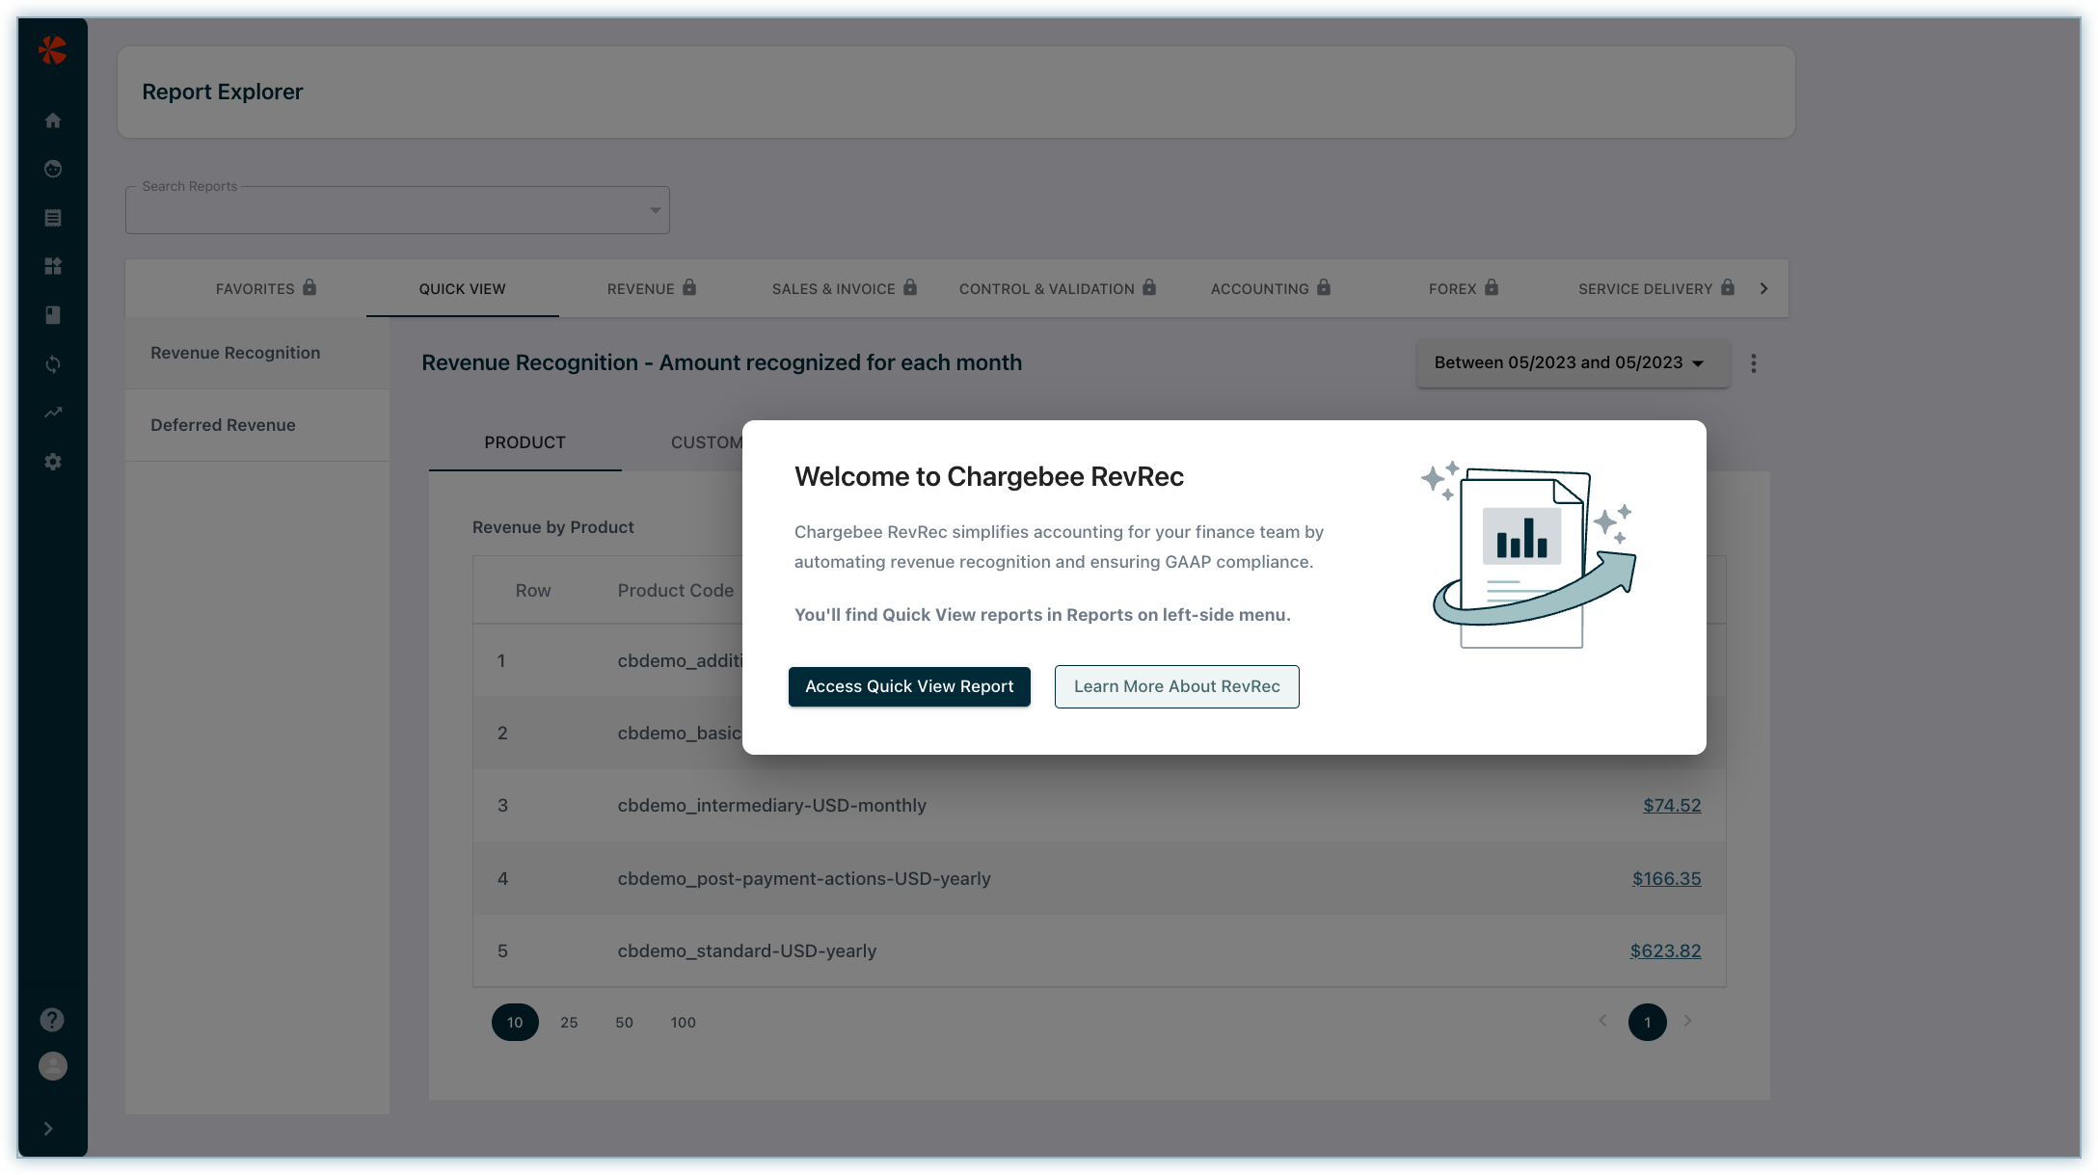Select the Customer sub-tab
Viewport: 2098px width, 1175px height.
pos(707,442)
